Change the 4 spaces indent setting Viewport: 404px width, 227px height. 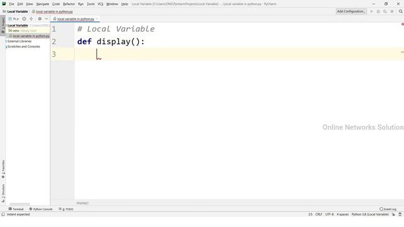(343, 214)
